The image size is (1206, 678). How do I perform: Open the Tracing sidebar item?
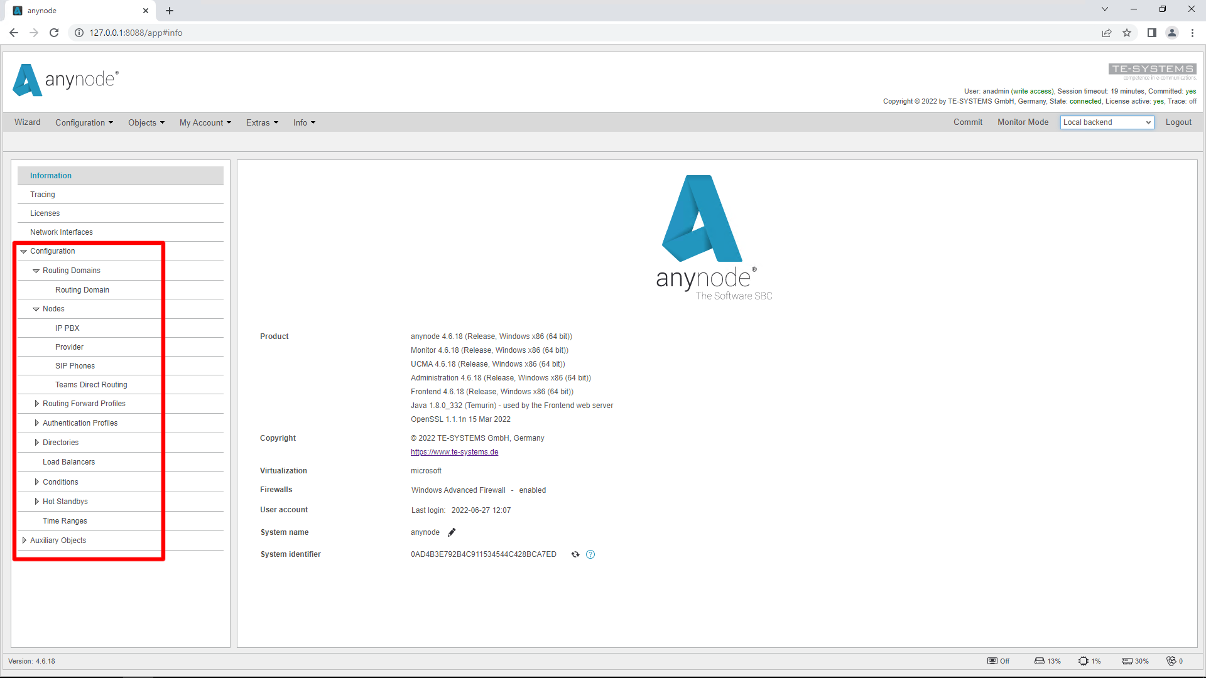coord(121,195)
